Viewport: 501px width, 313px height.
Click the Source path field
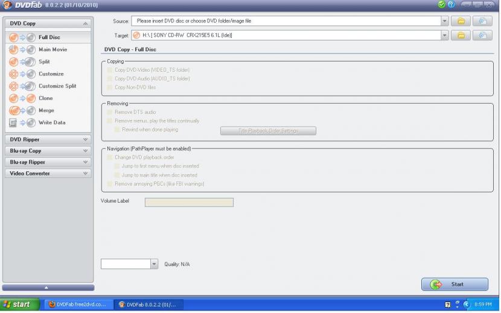[x=287, y=21]
